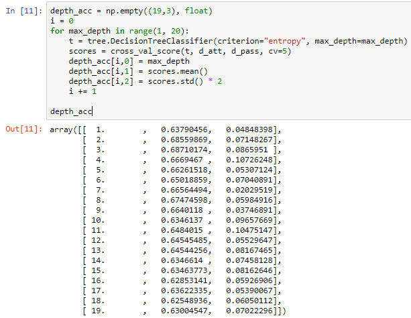Click the value 0.63463773

[184, 270]
